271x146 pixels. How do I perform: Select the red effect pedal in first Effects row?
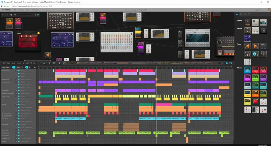point(255,70)
